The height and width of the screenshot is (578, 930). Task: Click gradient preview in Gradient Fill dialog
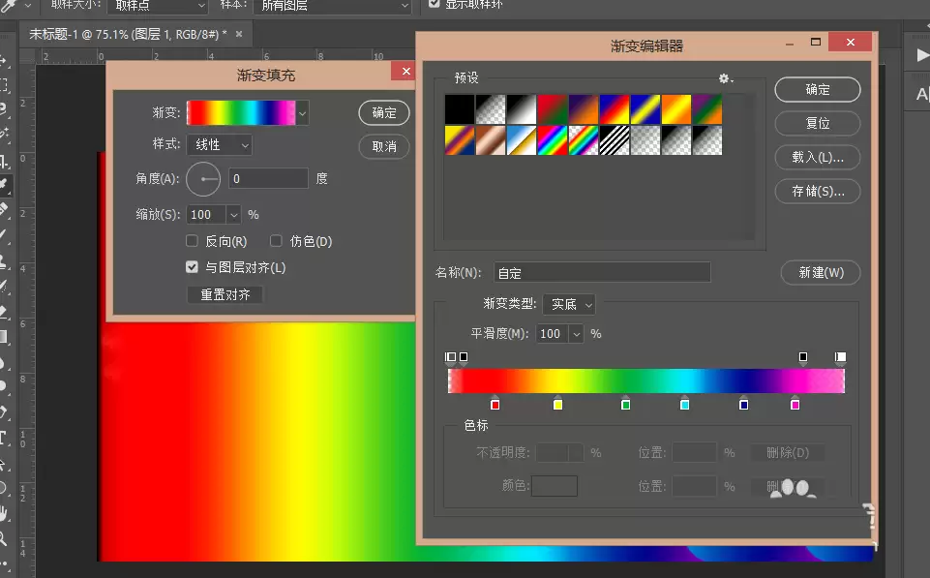point(241,112)
